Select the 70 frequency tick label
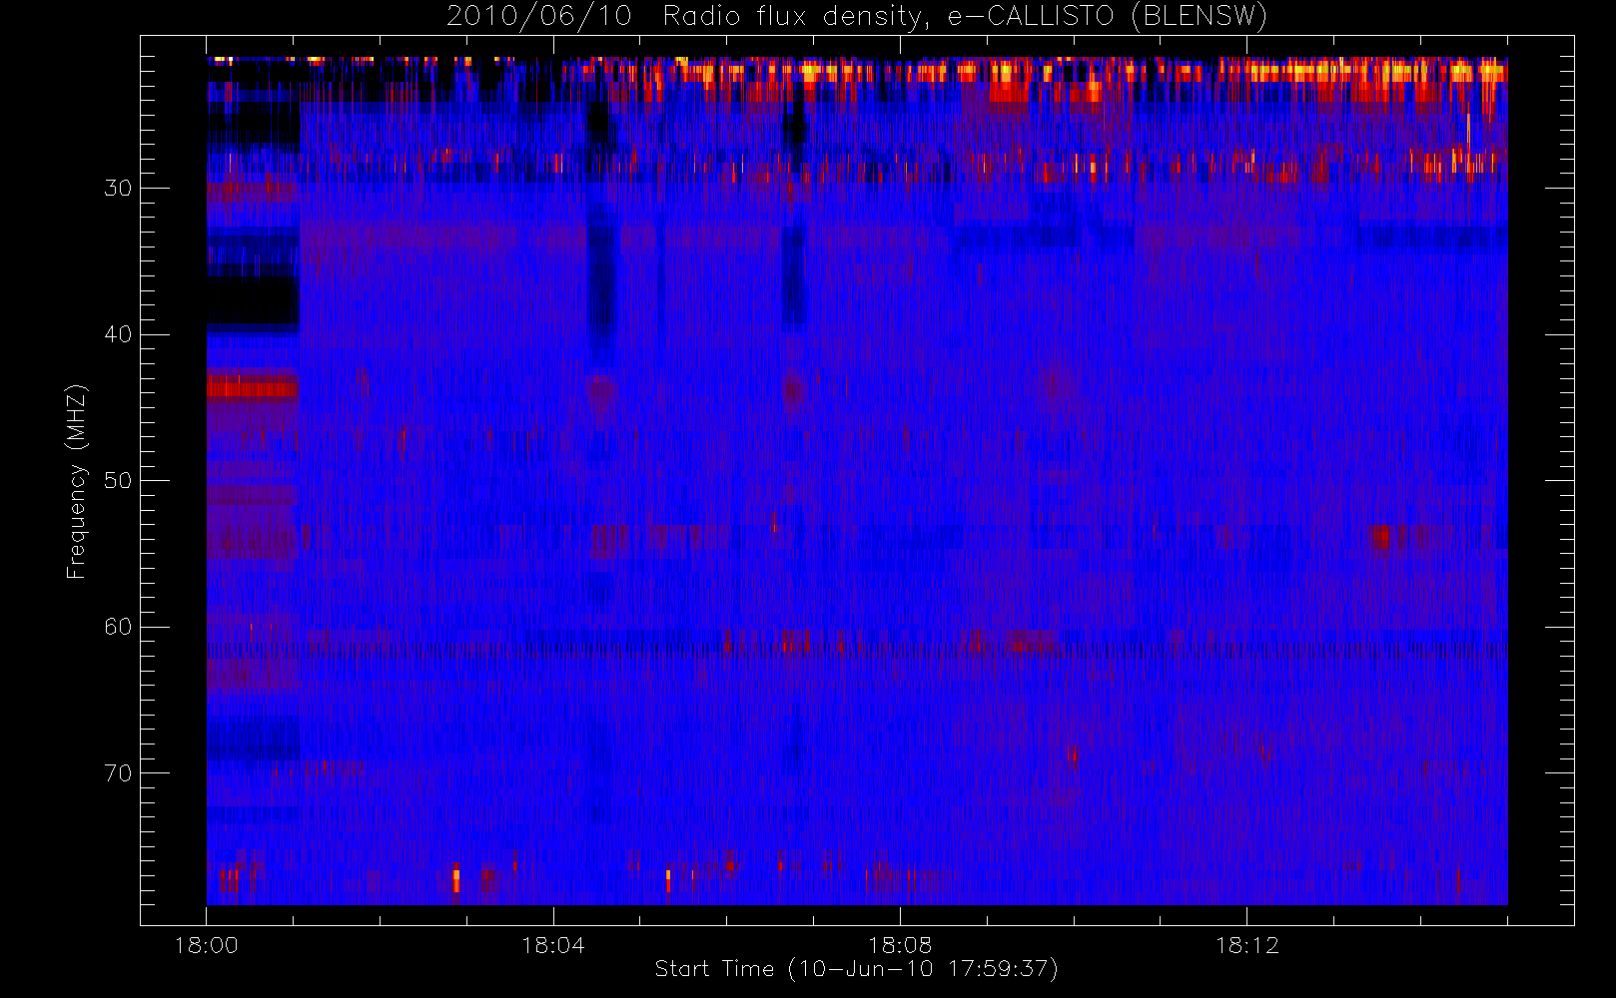 coord(118,773)
